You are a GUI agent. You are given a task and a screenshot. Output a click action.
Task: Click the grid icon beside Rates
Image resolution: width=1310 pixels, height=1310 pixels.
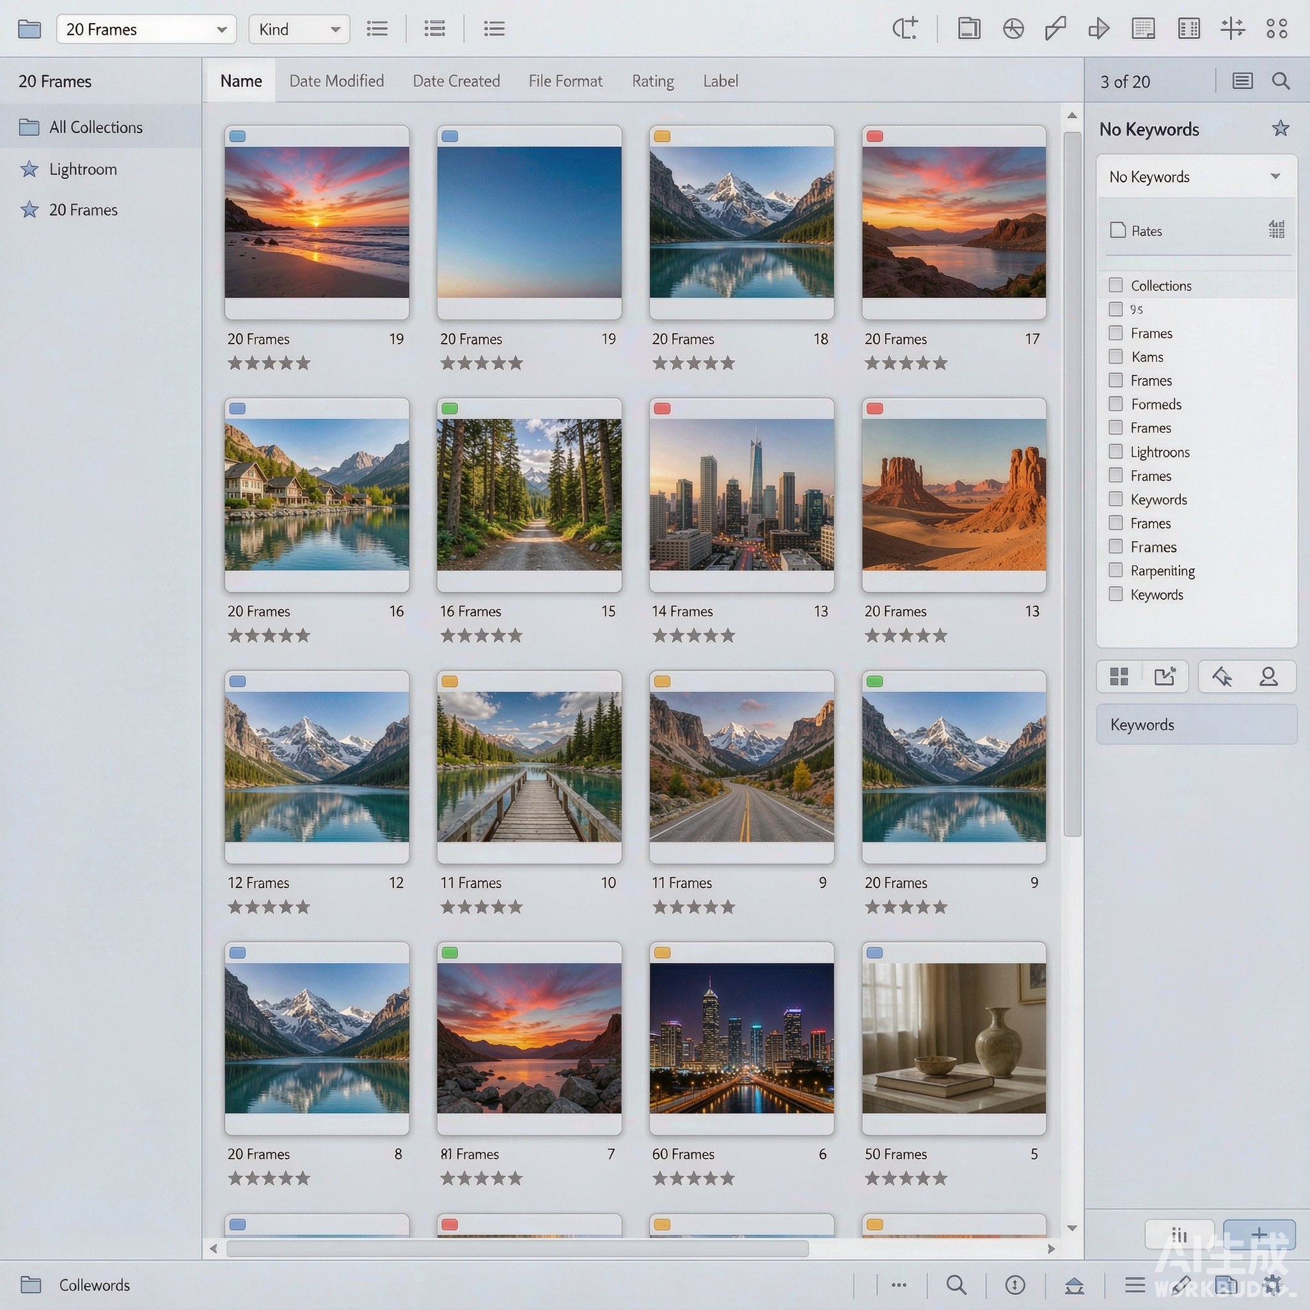[x=1277, y=229]
